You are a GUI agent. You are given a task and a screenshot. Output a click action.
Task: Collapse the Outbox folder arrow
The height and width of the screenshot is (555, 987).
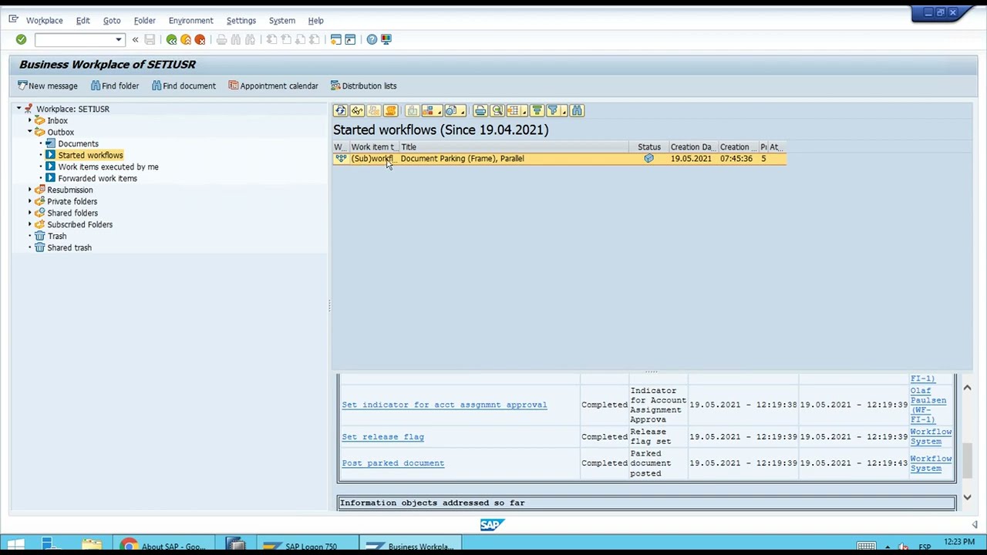pyautogui.click(x=30, y=132)
